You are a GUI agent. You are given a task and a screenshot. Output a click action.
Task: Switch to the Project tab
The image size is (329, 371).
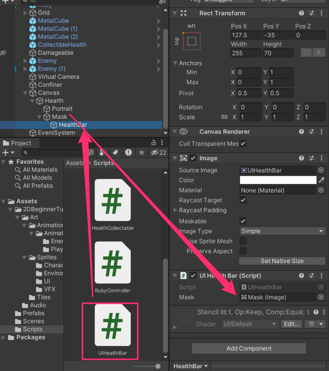pos(17,143)
